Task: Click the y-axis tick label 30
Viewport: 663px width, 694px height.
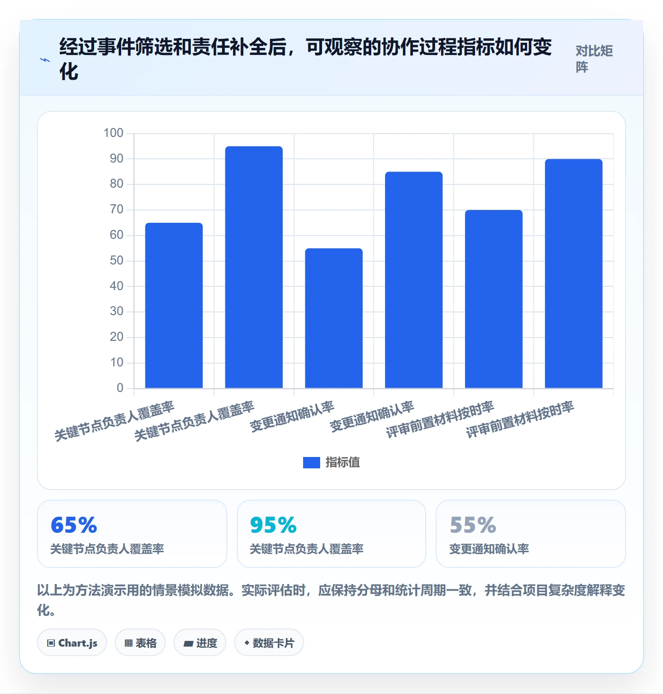Action: [x=116, y=311]
